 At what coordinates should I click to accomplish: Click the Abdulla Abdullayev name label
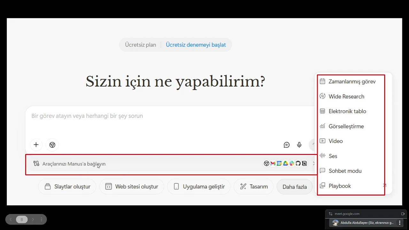(367, 223)
